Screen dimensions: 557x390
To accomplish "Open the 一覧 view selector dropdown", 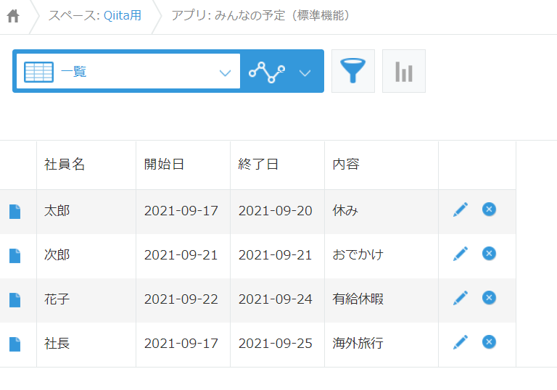I will (x=128, y=71).
